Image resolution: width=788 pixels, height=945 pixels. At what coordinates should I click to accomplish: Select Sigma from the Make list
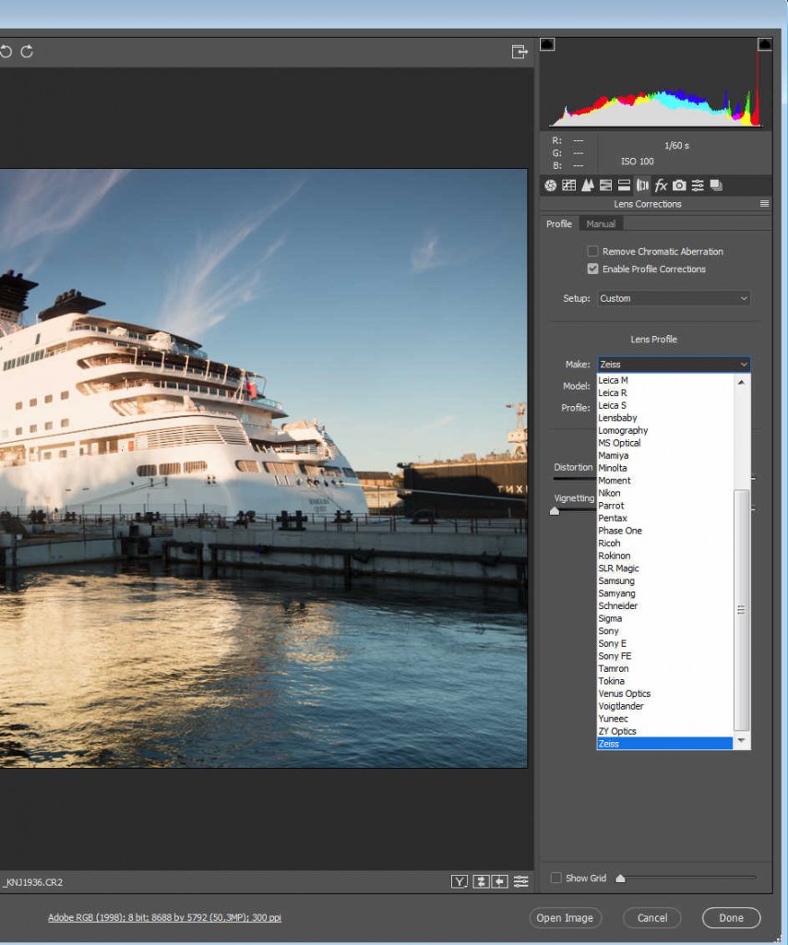610,618
